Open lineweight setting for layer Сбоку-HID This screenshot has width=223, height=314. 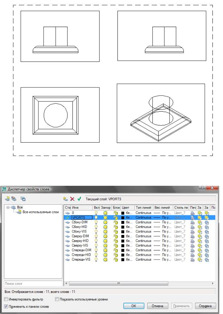tap(163, 227)
